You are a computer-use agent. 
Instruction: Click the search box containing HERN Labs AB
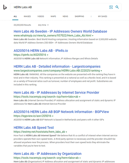point(66,7)
